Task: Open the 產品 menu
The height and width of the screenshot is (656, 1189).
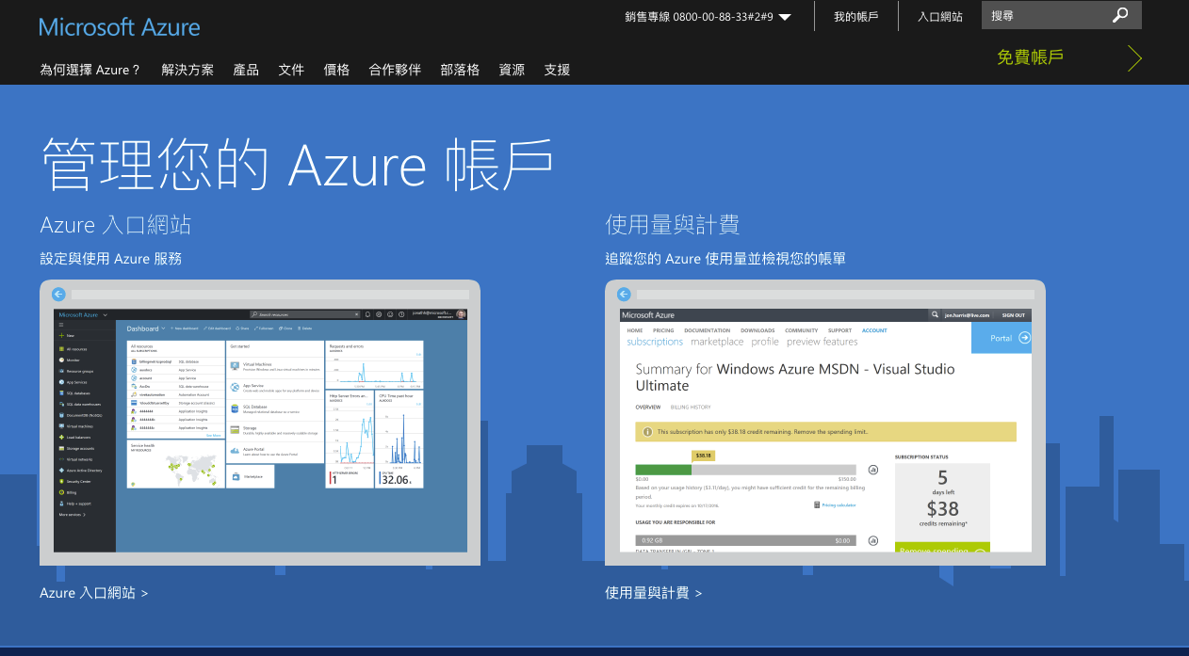Action: tap(246, 70)
